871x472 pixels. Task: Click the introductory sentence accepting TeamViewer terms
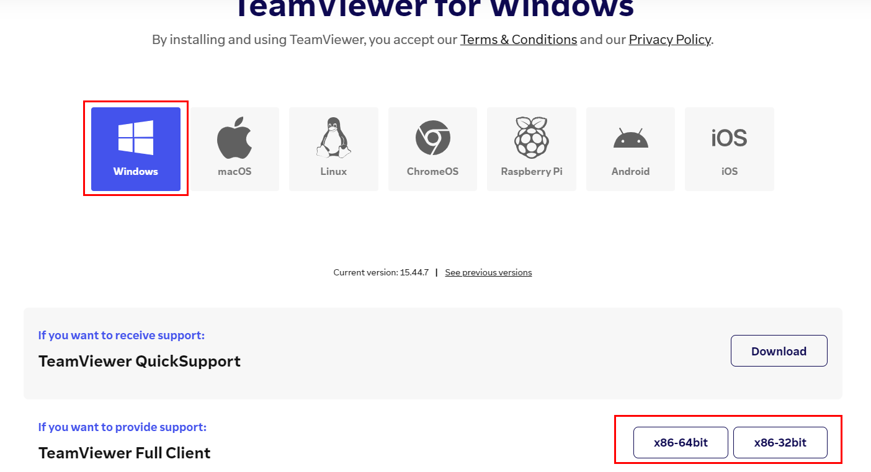[433, 40]
